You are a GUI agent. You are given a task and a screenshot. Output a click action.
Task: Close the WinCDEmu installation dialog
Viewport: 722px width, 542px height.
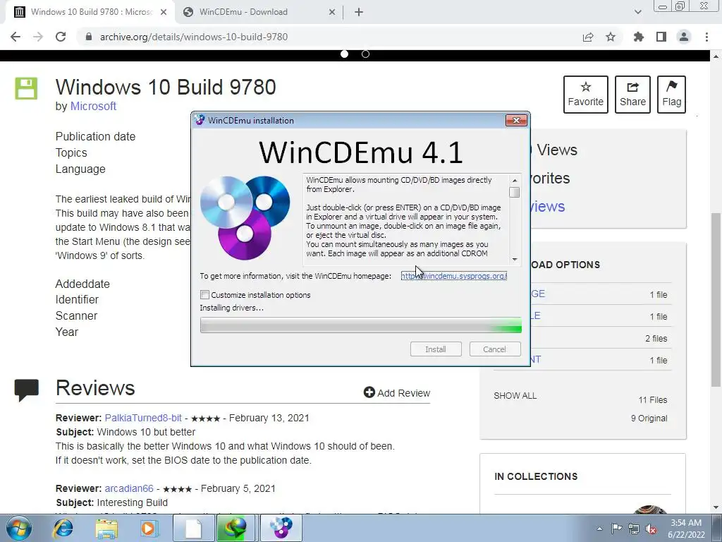tap(516, 120)
